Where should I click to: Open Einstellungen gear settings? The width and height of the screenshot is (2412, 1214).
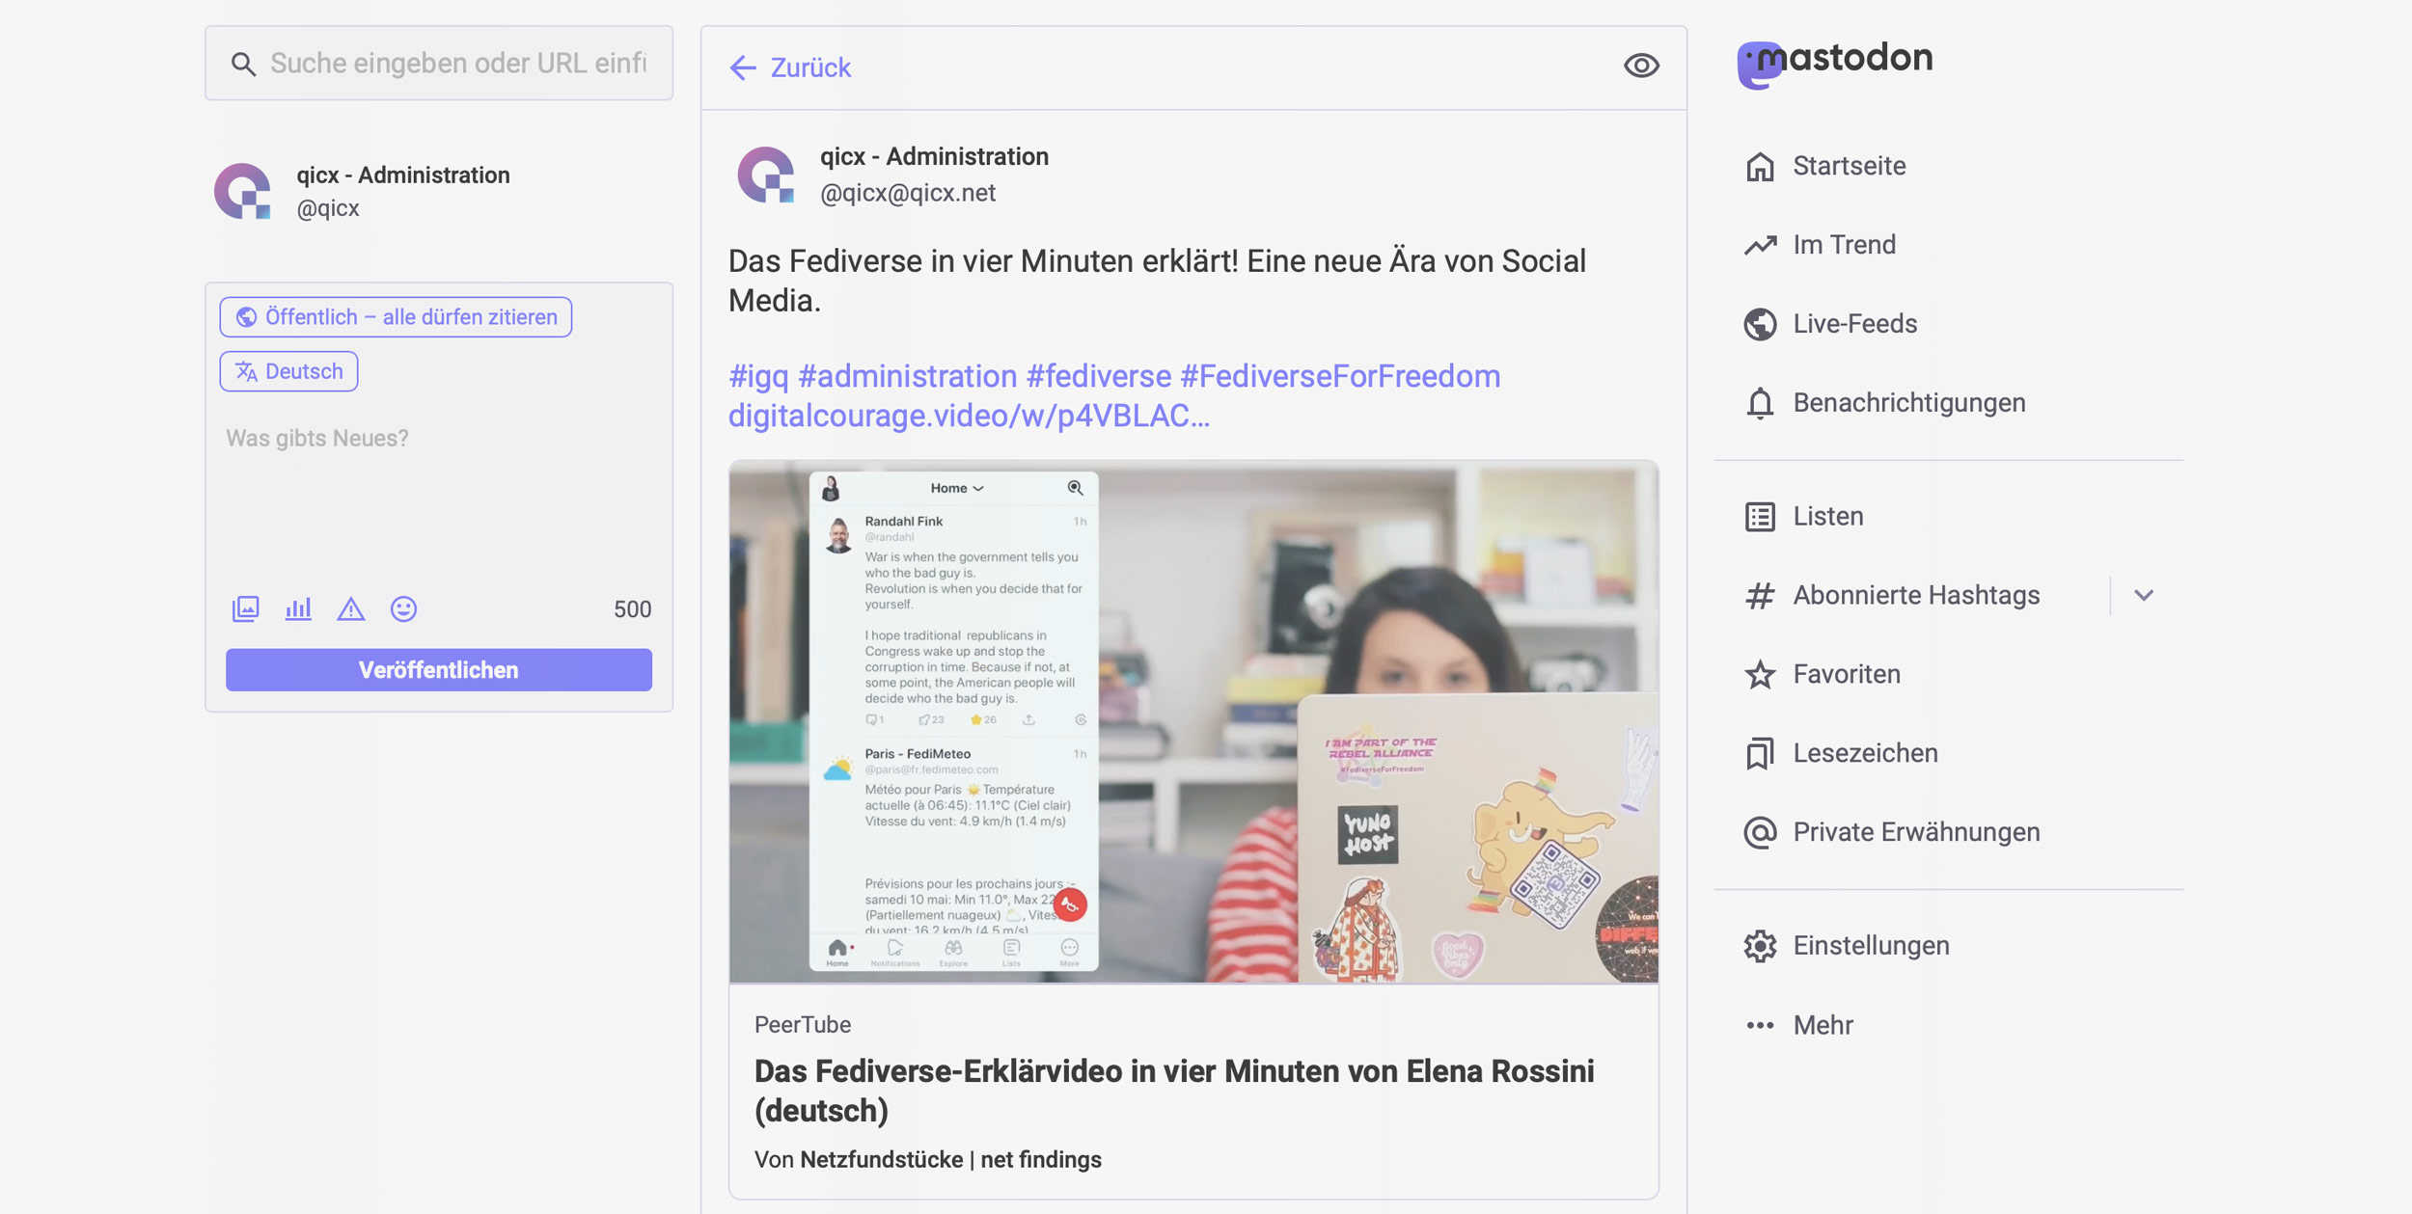(1870, 946)
